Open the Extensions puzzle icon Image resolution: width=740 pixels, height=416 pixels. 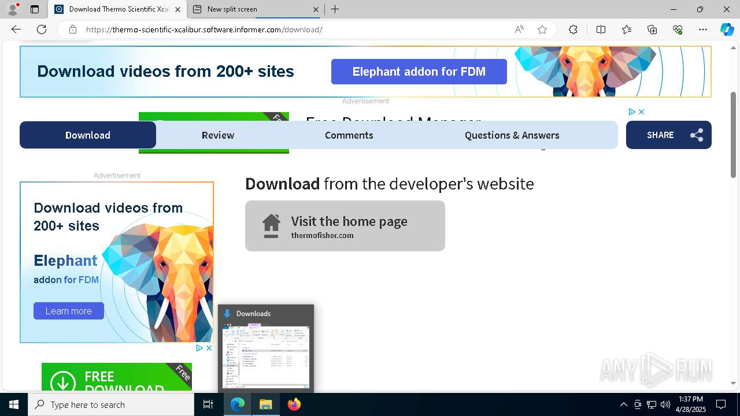tap(573, 29)
